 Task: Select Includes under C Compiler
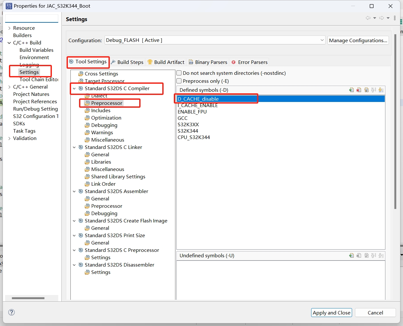point(101,111)
